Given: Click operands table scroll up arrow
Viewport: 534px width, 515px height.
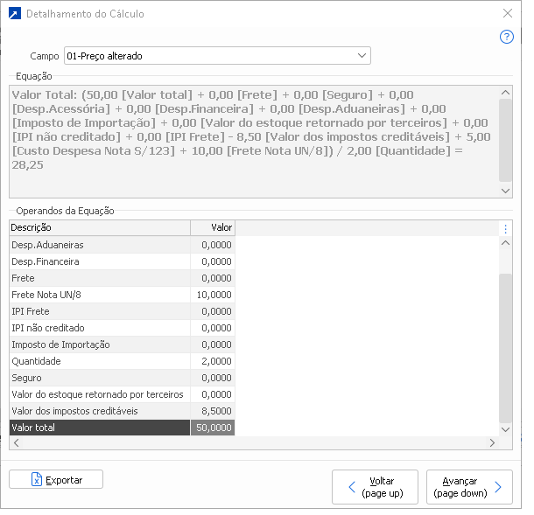Looking at the screenshot, I should pyautogui.click(x=505, y=243).
